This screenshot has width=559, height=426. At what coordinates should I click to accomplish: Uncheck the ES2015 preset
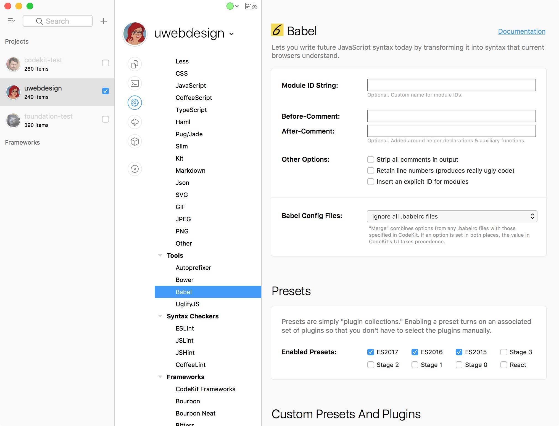pos(459,352)
